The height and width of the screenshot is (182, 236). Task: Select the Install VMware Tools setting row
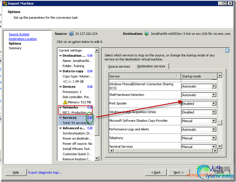pyautogui.click(x=77, y=149)
